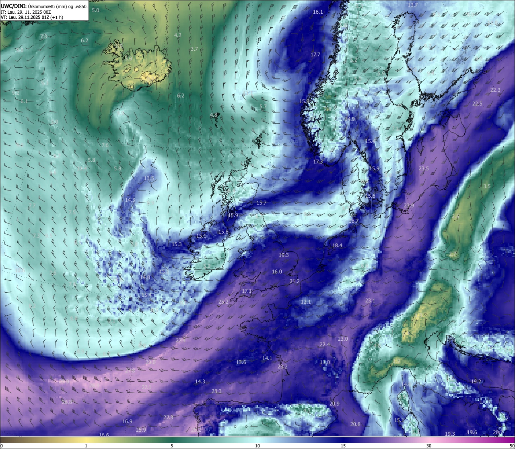Click the 22.4 value label
The height and width of the screenshot is (449, 515).
[325, 344]
